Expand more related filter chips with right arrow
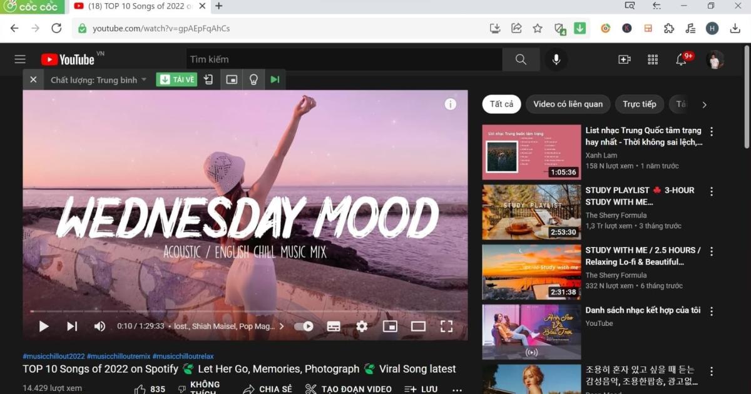 703,104
